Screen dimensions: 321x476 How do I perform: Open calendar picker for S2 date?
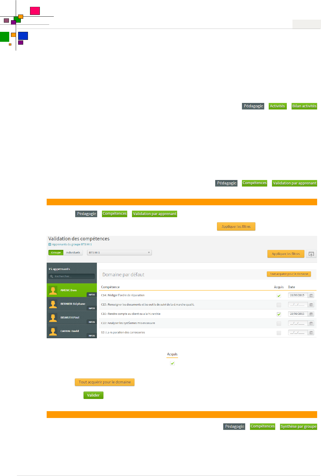point(311,333)
